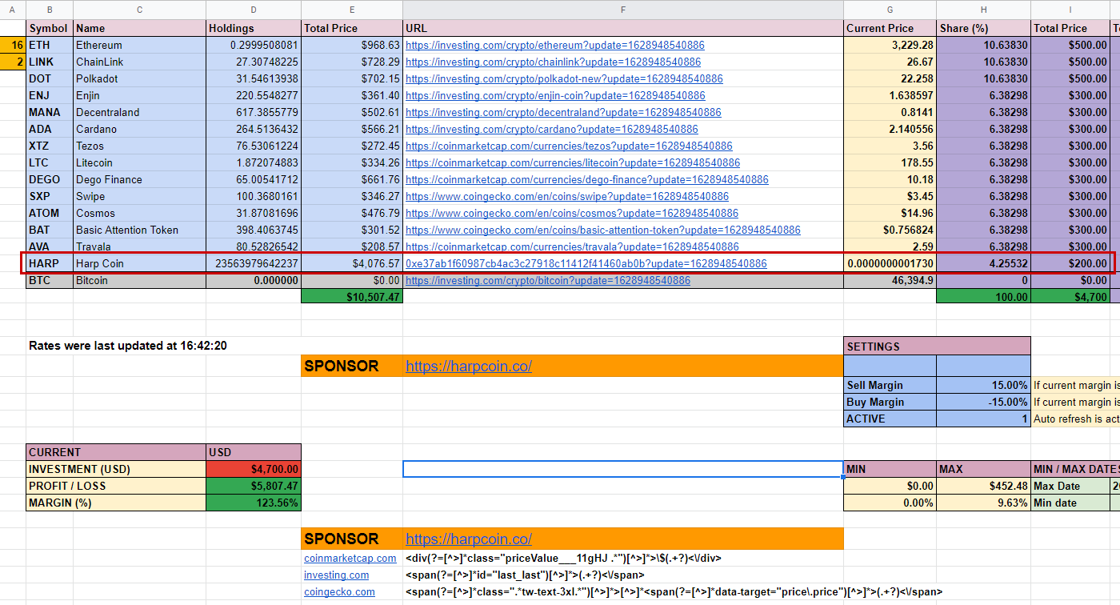Select the LINK current price 26.67 cell

point(890,62)
